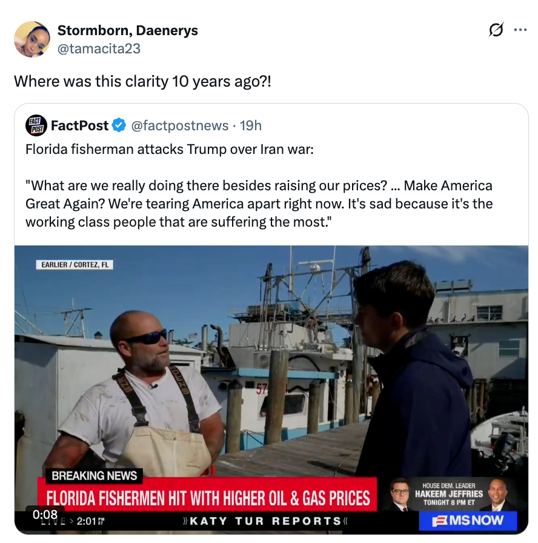538x543 pixels.
Task: Click the FactPost logo avatar
Action: pos(36,125)
